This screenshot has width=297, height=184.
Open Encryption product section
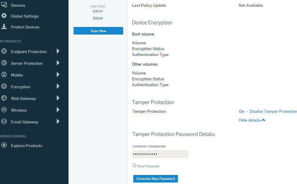tap(21, 87)
